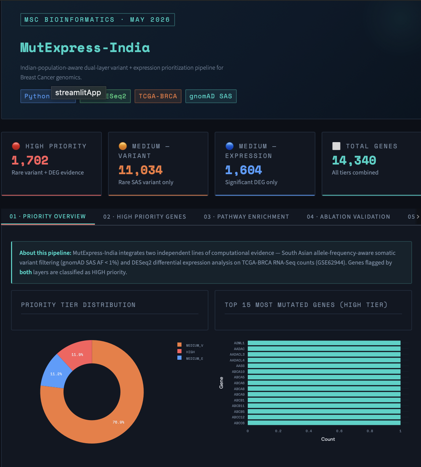Viewport: 421px width, 467px height.
Task: Click the ABCB1 gene axis label
Action: (x=239, y=400)
